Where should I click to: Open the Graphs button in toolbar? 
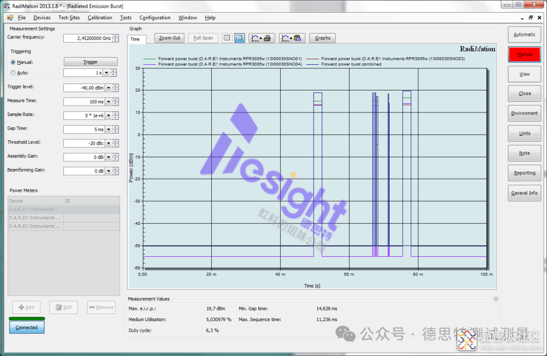pos(322,38)
